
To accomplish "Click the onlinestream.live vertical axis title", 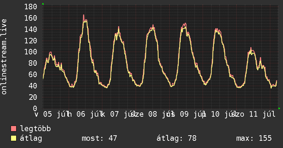I will [4, 57].
